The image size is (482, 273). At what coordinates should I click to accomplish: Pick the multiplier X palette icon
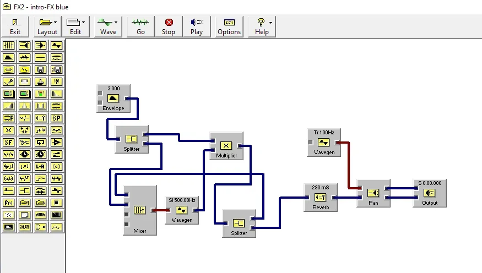[9, 130]
